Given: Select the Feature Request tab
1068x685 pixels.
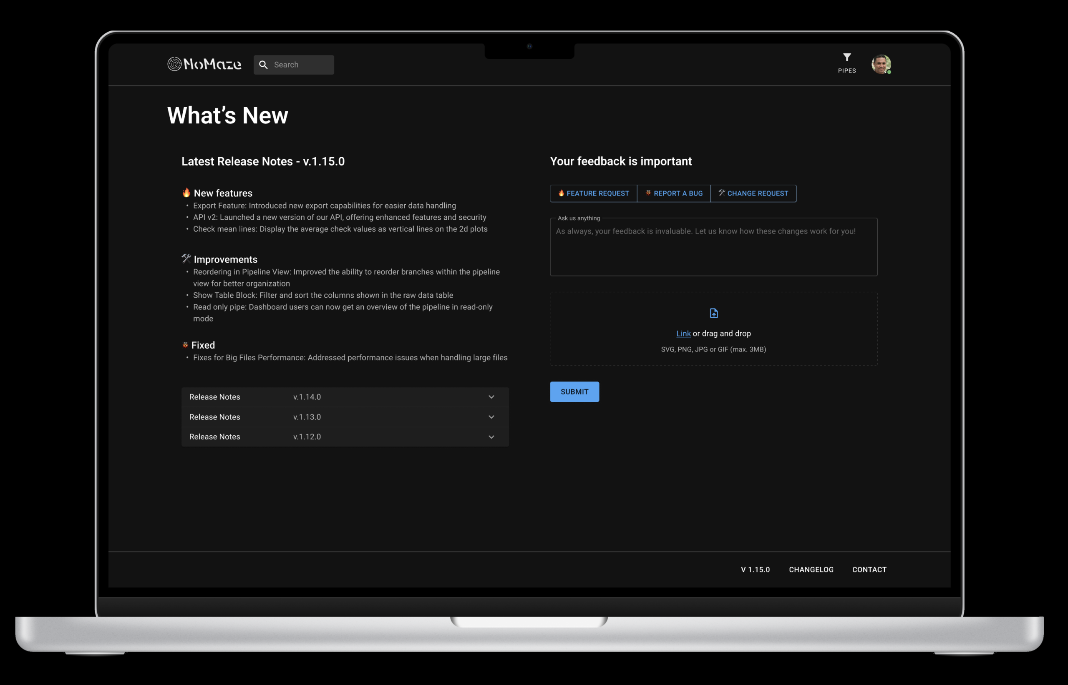Looking at the screenshot, I should (x=593, y=193).
